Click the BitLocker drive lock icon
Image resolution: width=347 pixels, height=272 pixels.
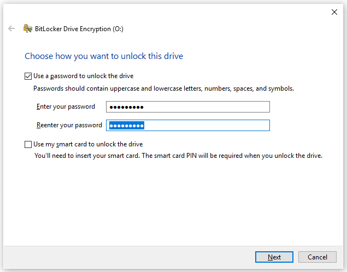[28, 28]
